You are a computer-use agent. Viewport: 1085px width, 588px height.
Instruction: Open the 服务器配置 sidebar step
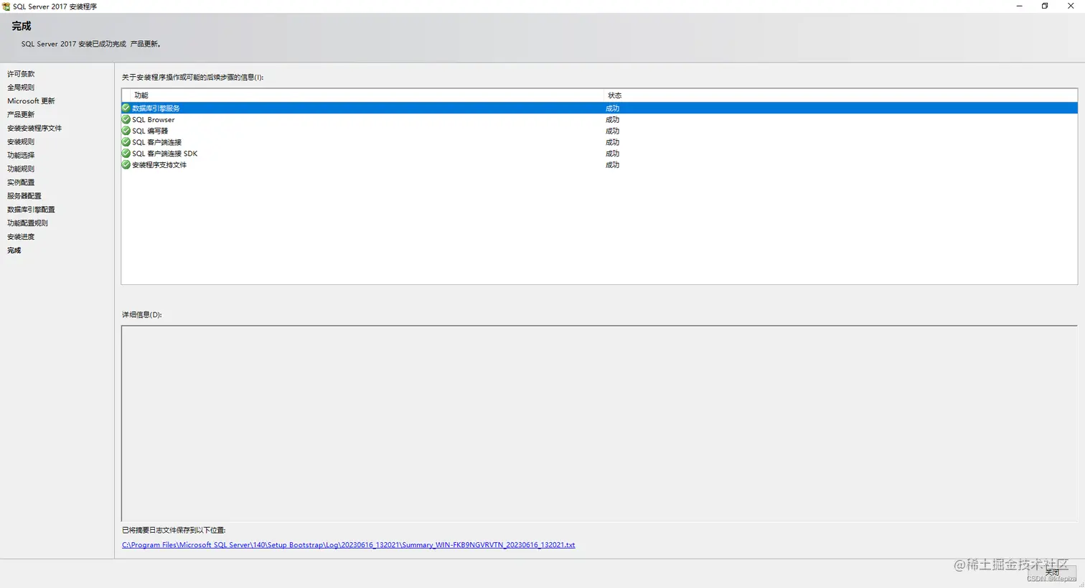pyautogui.click(x=24, y=196)
